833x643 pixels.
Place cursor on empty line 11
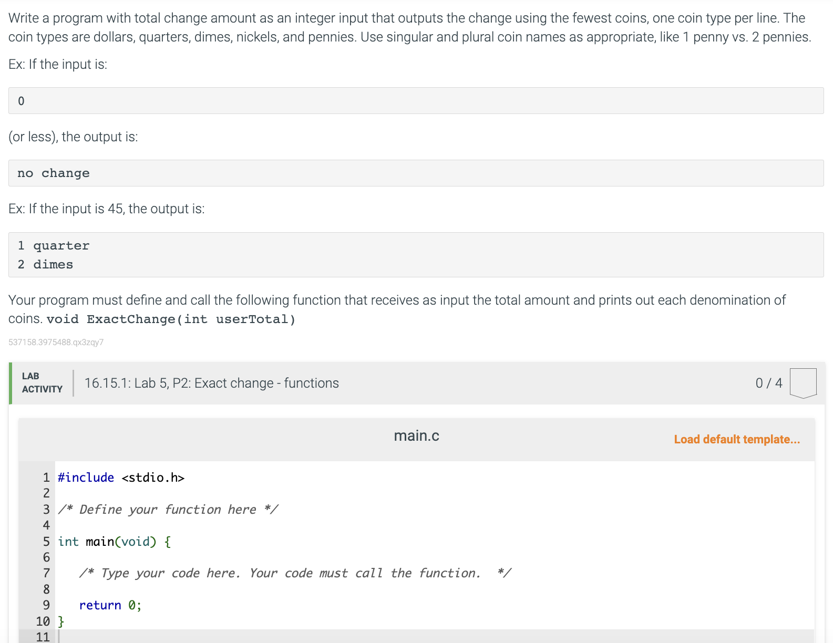point(210,637)
